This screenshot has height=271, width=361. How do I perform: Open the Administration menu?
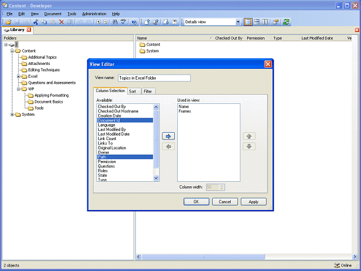(x=94, y=14)
